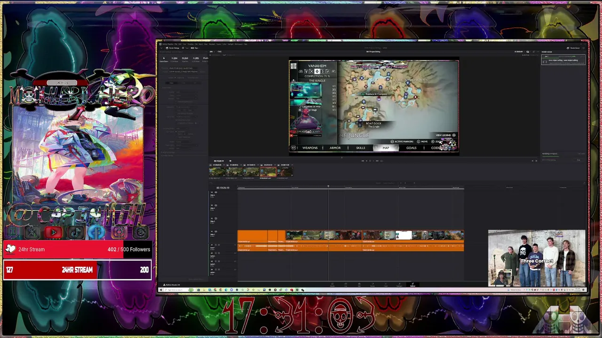Click the MAP tab in the game preview

(386, 148)
